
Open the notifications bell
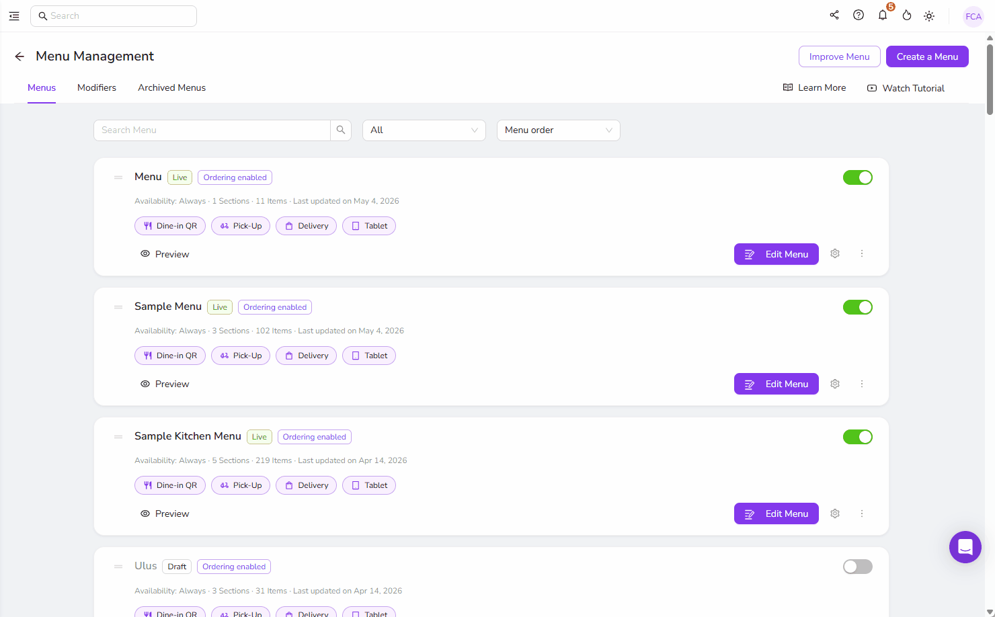(x=883, y=15)
